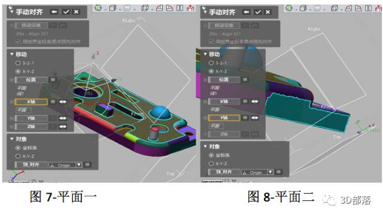Image resolution: width=383 pixels, height=217 pixels.
Task: Click the back arrow in Figure 8 dialog header
Action: click(x=247, y=12)
